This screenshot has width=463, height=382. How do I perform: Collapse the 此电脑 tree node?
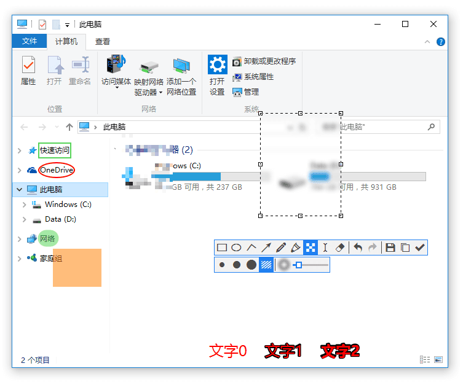(20, 190)
